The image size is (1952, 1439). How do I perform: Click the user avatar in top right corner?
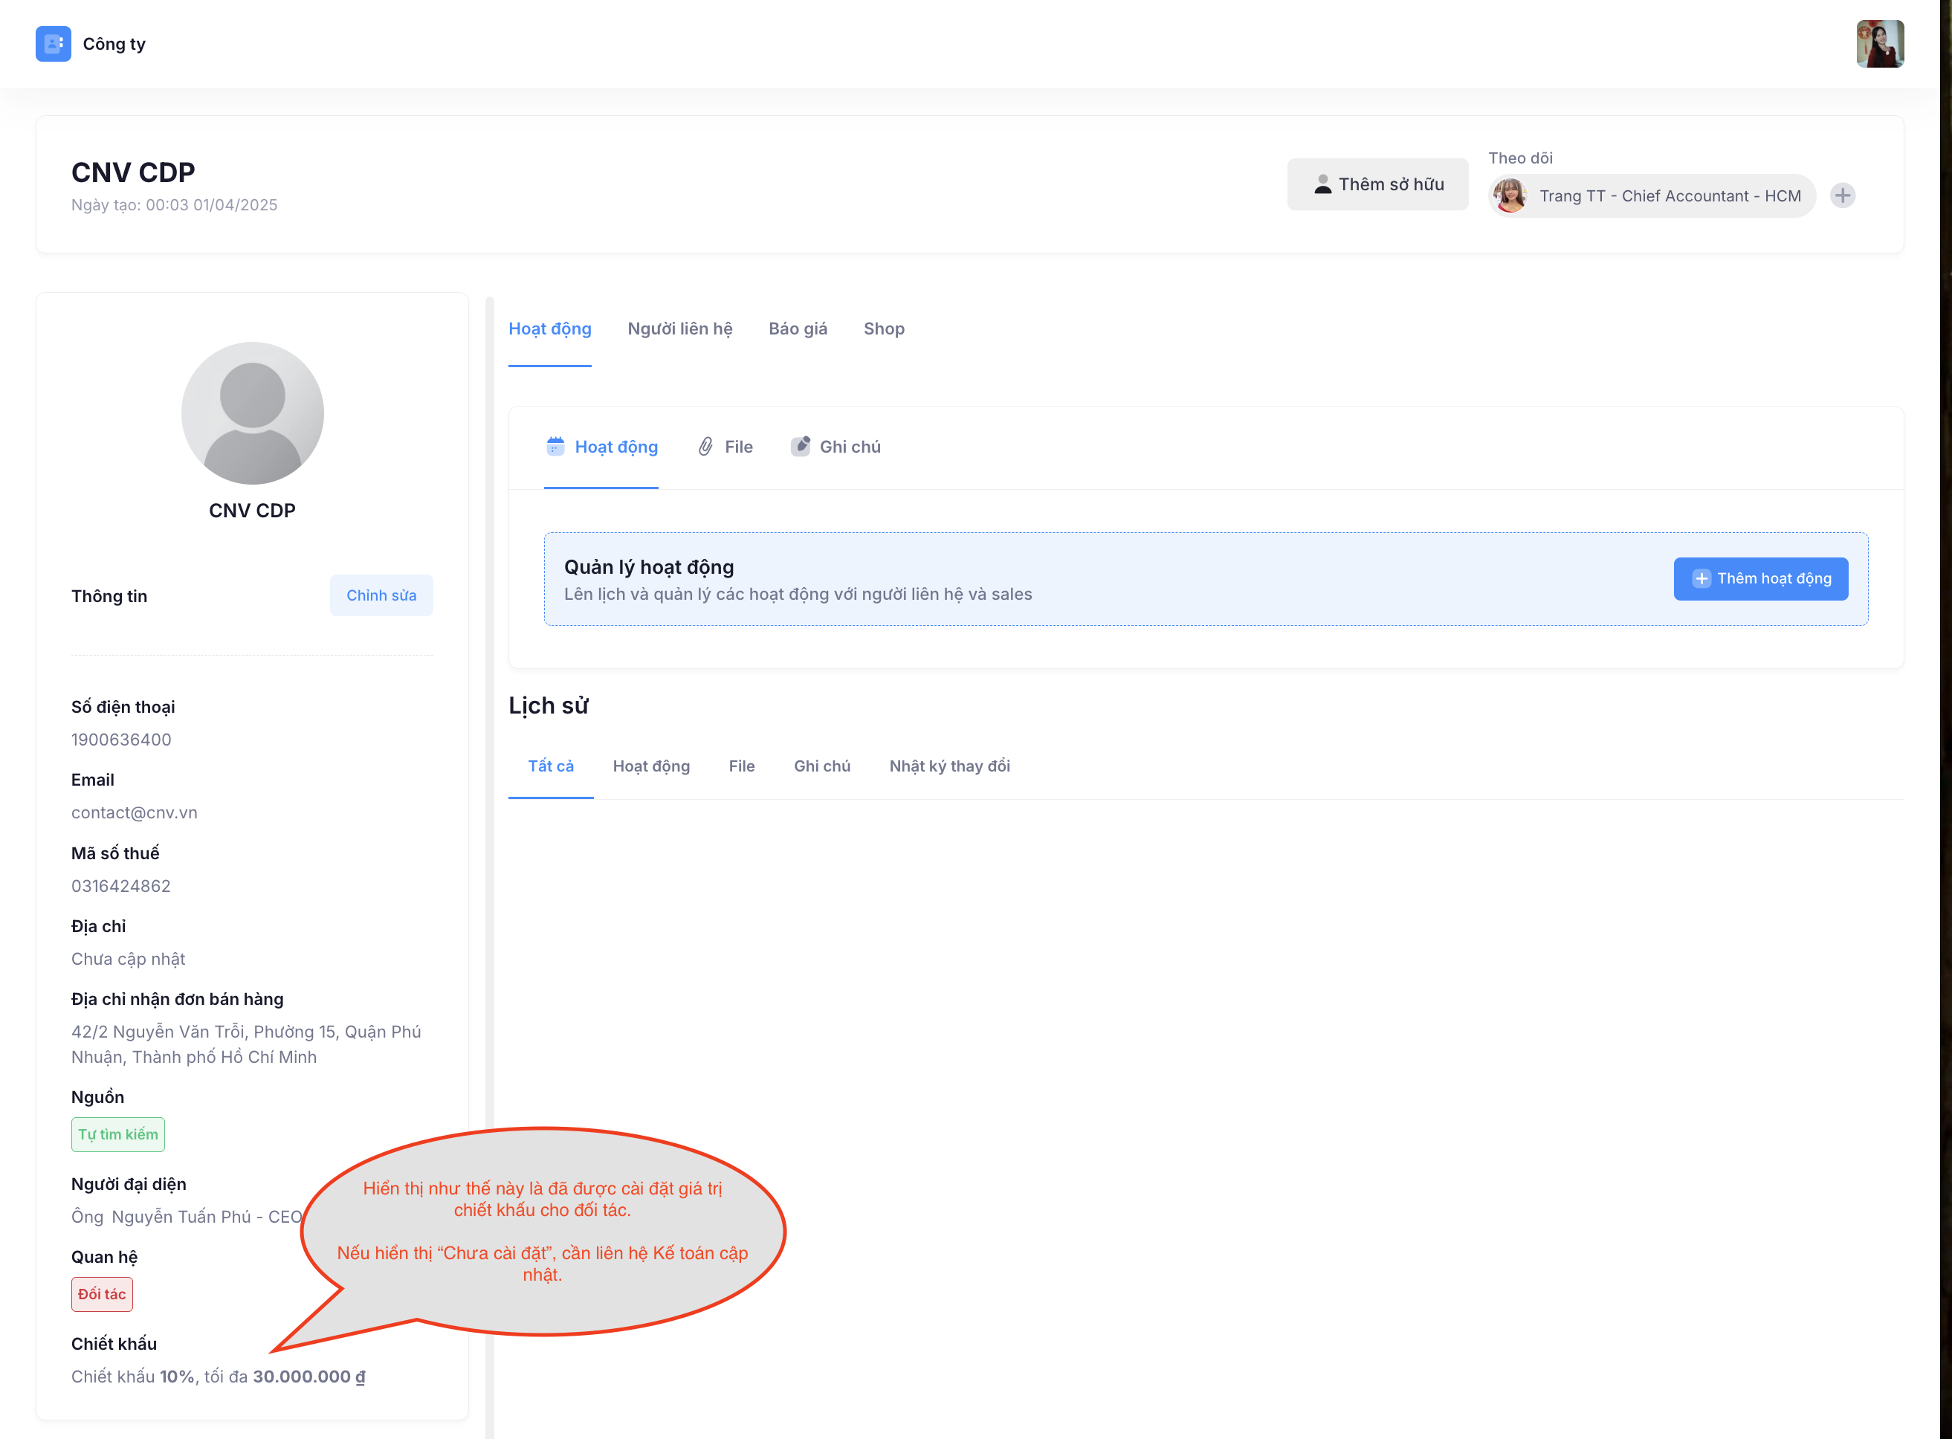point(1880,44)
